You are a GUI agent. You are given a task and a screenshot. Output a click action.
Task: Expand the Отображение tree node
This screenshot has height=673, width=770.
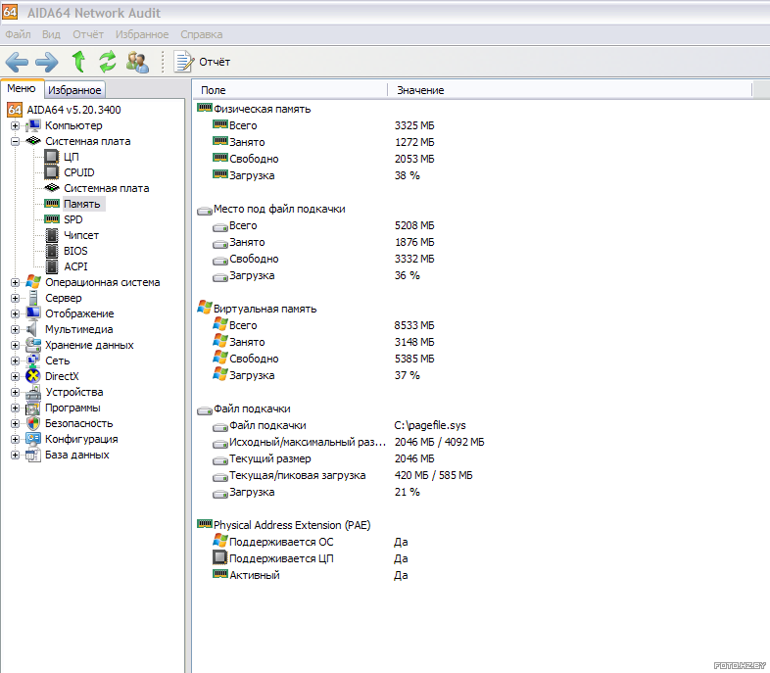tap(16, 313)
